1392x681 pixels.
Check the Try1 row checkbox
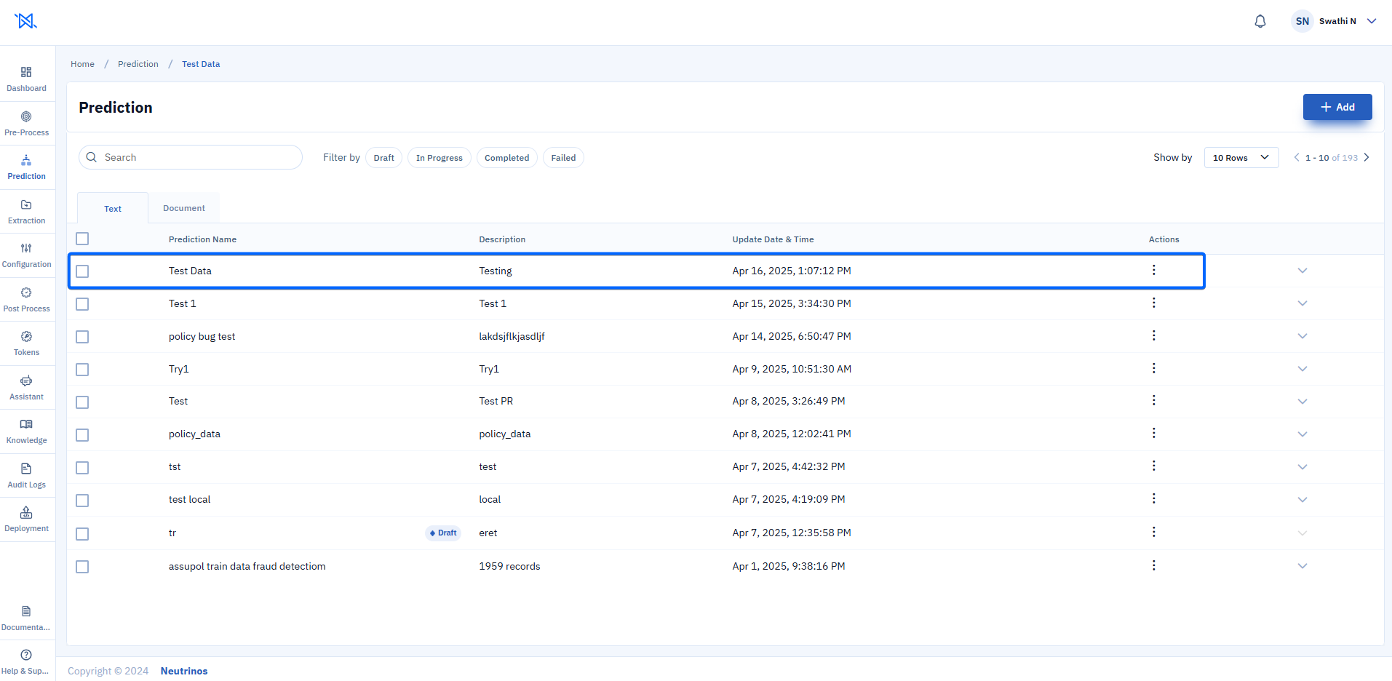(82, 370)
